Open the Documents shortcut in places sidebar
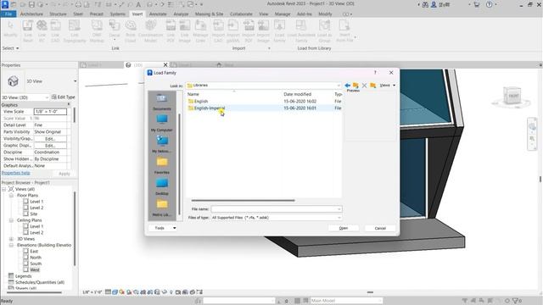 [x=162, y=102]
